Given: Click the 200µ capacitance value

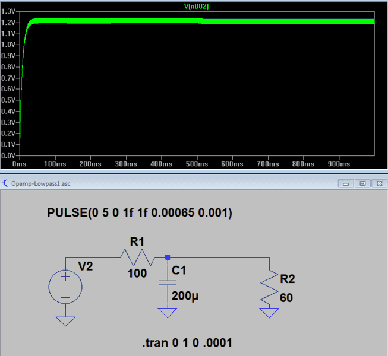Looking at the screenshot, I should click(185, 296).
